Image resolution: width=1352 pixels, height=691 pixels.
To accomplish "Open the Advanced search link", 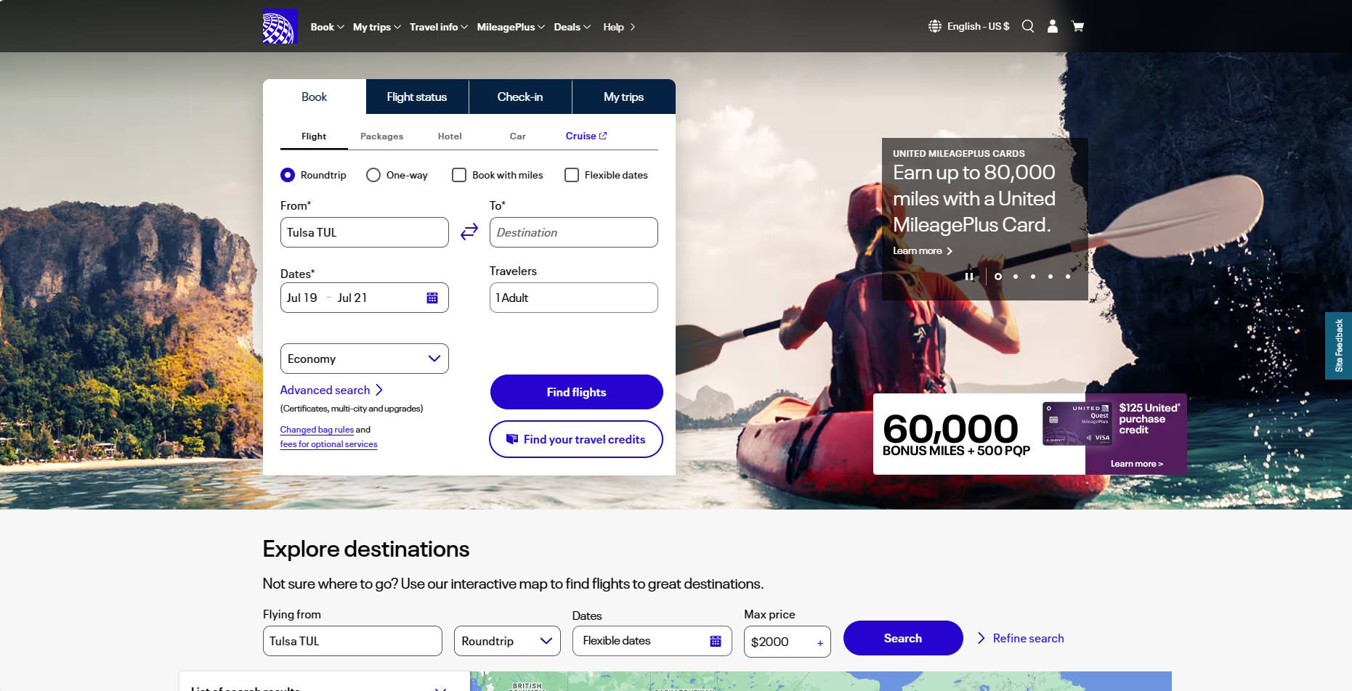I will pos(325,391).
